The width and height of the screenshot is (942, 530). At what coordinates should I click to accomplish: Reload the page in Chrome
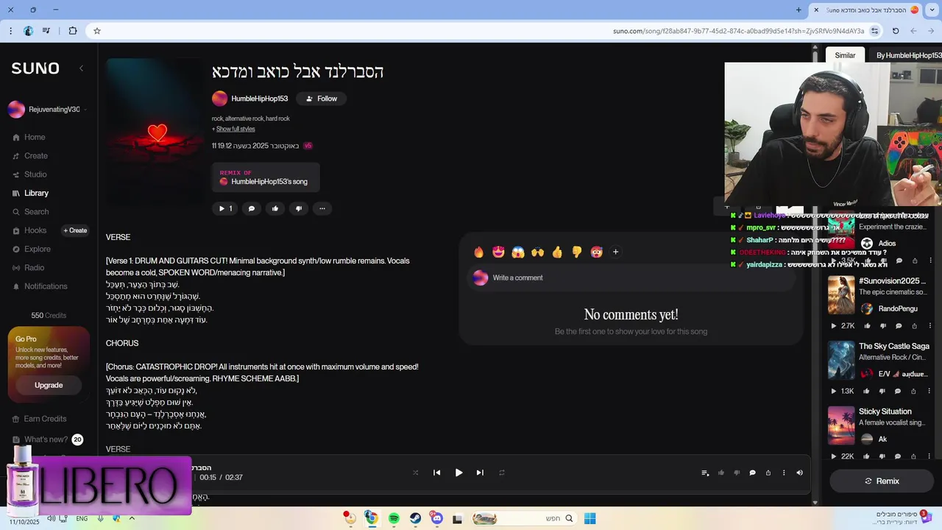(896, 31)
